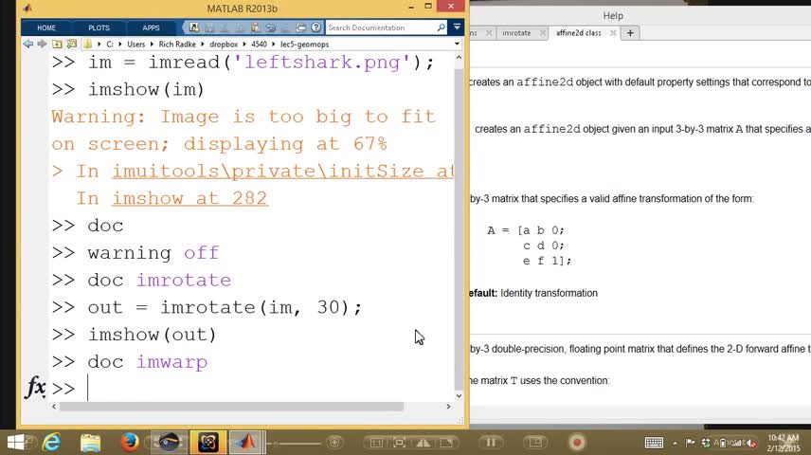Select the lec5-geomops path segment
The image size is (811, 455).
click(305, 45)
